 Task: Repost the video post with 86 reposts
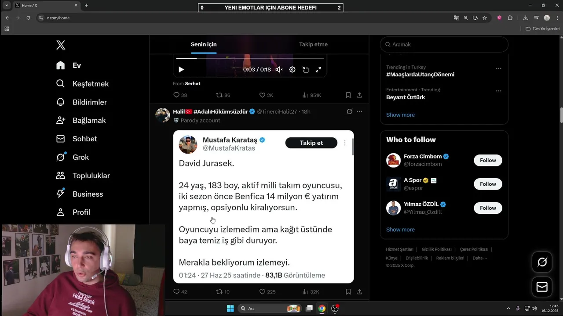click(223, 95)
